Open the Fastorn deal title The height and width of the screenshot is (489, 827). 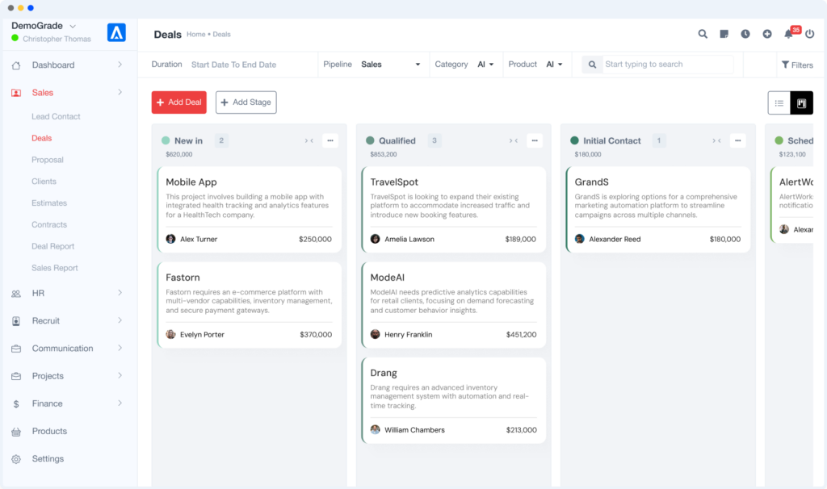pos(183,277)
